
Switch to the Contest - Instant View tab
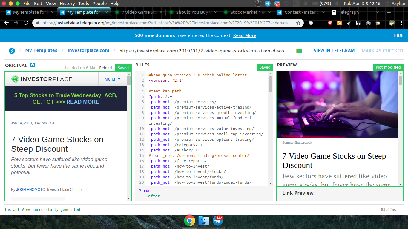pos(301,12)
